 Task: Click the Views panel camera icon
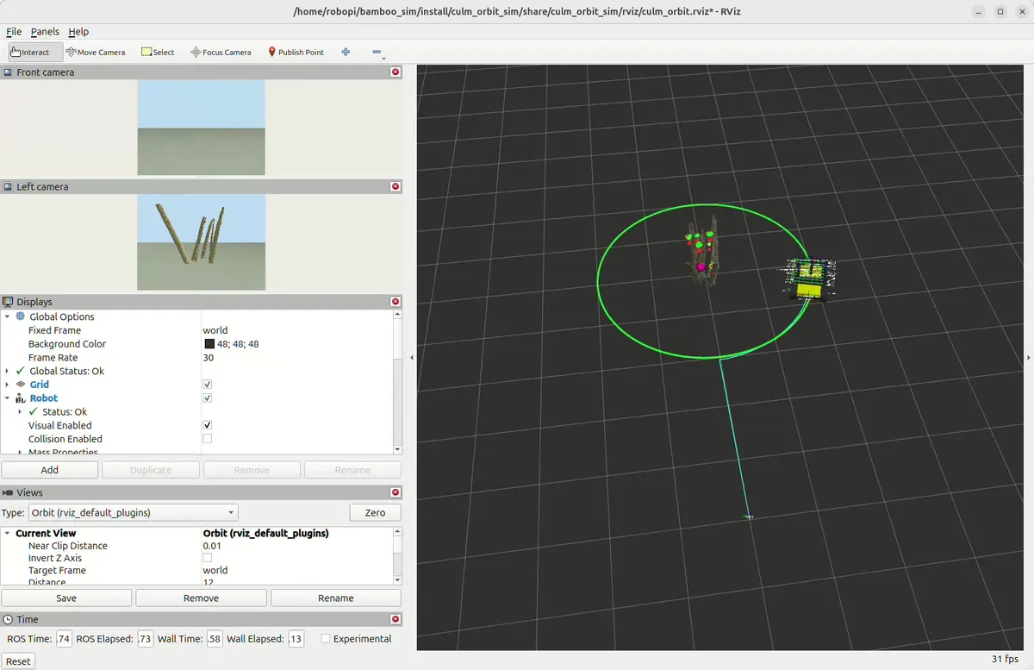8,492
